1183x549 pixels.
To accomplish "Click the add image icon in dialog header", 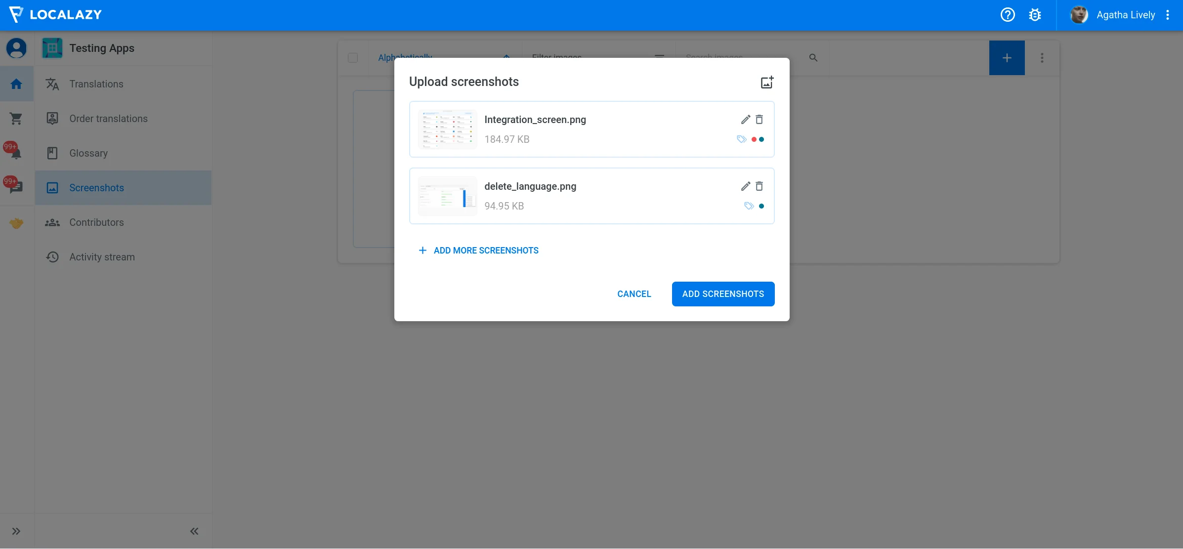I will pyautogui.click(x=766, y=82).
